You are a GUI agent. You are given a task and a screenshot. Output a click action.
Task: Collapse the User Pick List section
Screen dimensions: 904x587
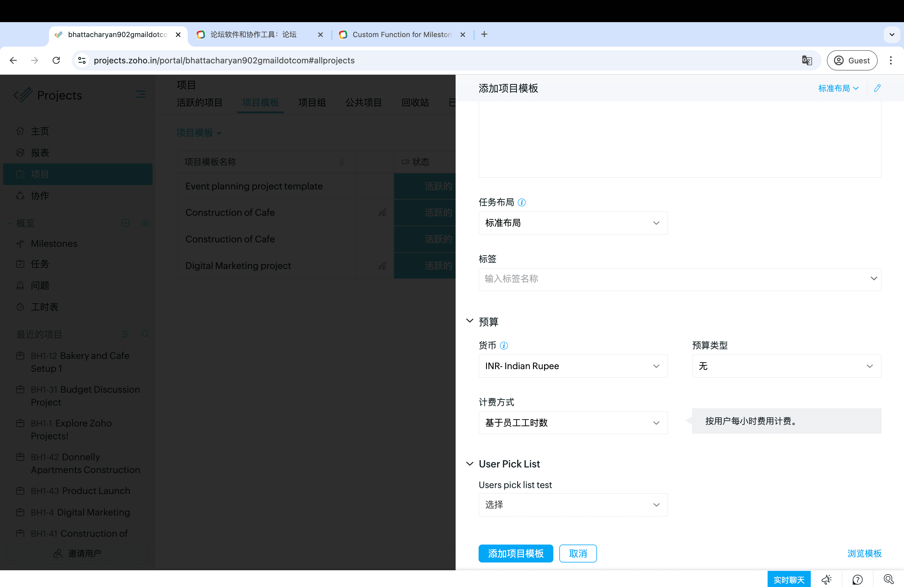click(x=470, y=464)
